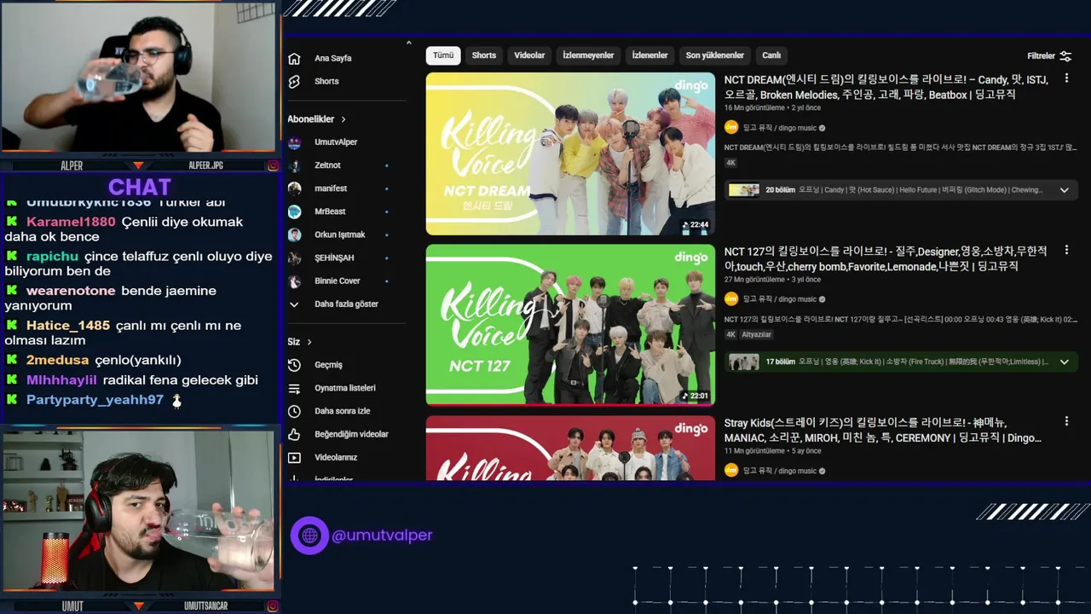Viewport: 1091px width, 614px height.
Task: Click 22:44 duration on NCT DREAM thumbnail
Action: click(x=696, y=225)
